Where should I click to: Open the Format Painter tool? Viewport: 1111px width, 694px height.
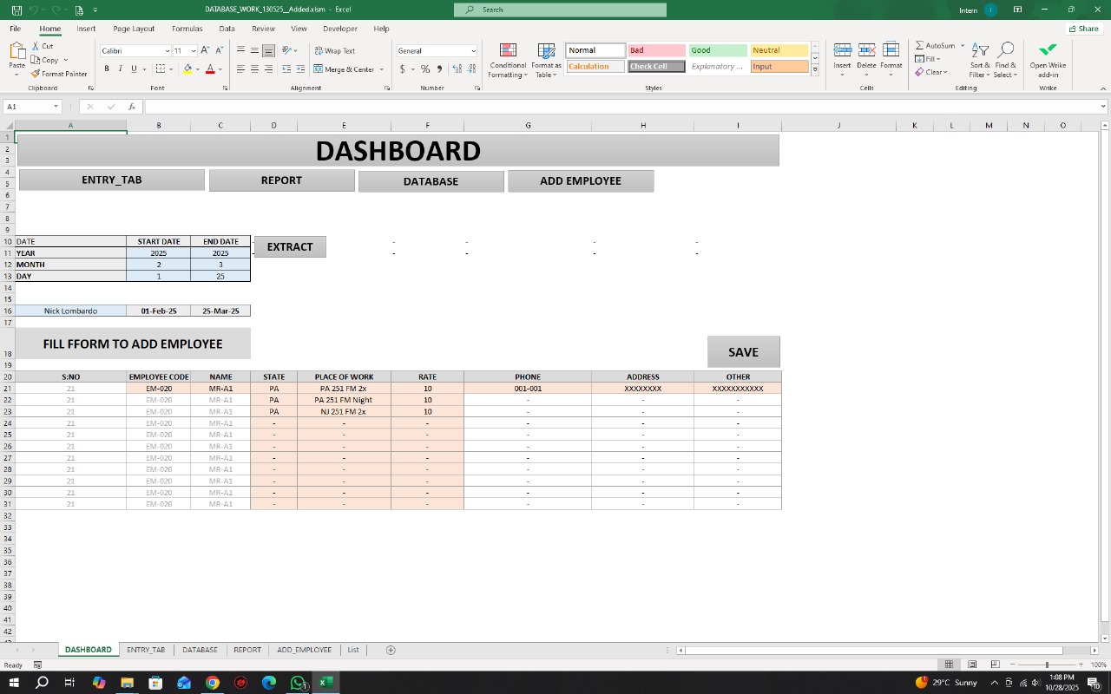point(59,73)
